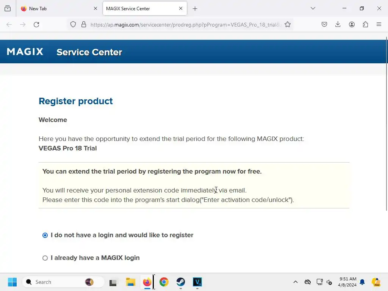Minimize the Firefox window
388x291 pixels.
coord(344,8)
